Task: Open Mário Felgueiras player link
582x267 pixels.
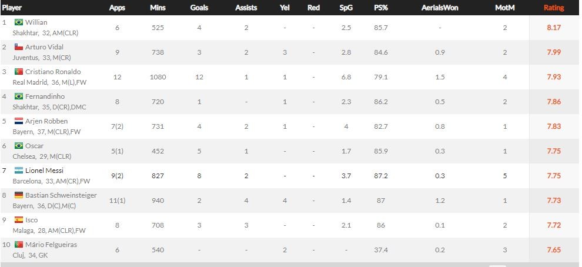Action: coord(51,245)
